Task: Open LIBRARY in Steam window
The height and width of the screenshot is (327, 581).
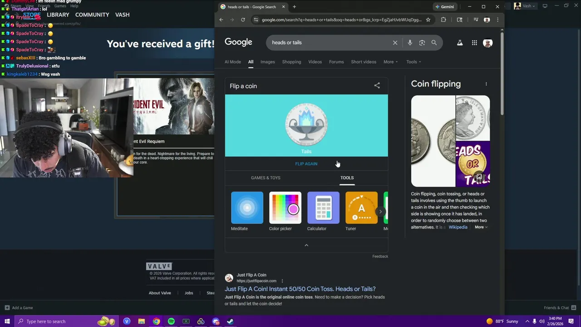Action: pos(58,15)
